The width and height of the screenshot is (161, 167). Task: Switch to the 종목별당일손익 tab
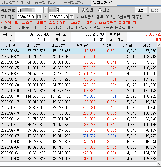[47, 2]
